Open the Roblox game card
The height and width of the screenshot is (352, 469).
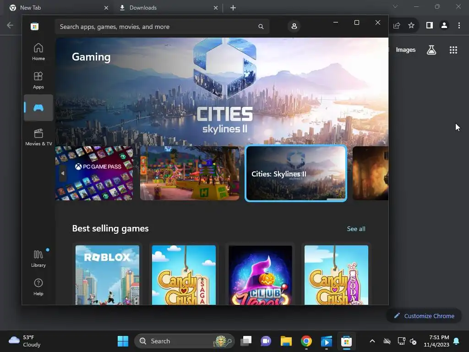(x=107, y=275)
